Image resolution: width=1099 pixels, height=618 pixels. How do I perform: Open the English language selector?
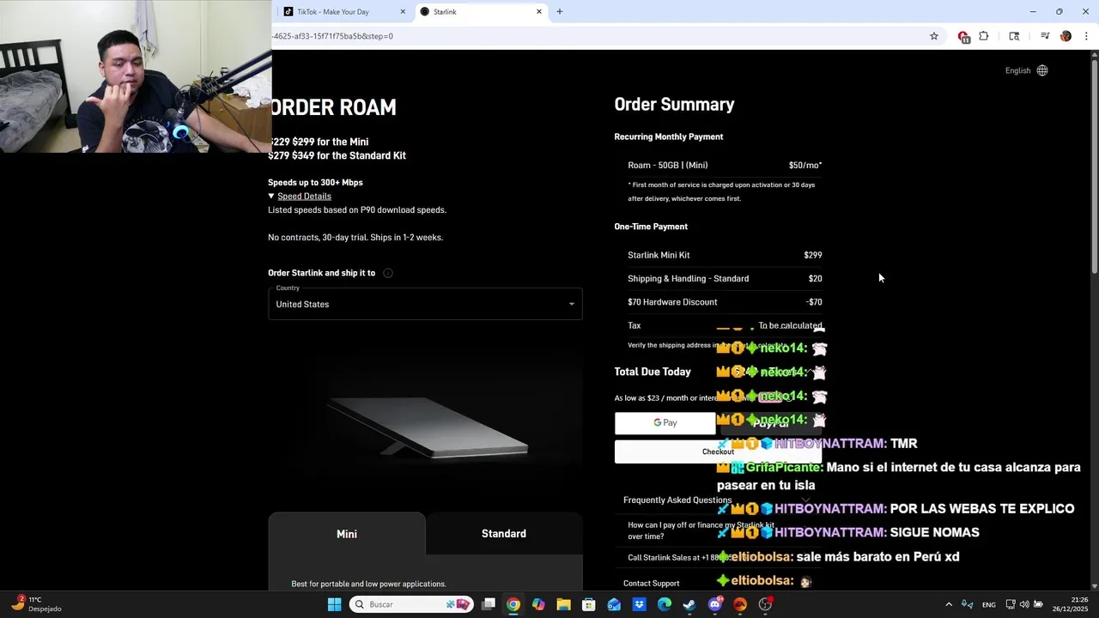point(1026,70)
